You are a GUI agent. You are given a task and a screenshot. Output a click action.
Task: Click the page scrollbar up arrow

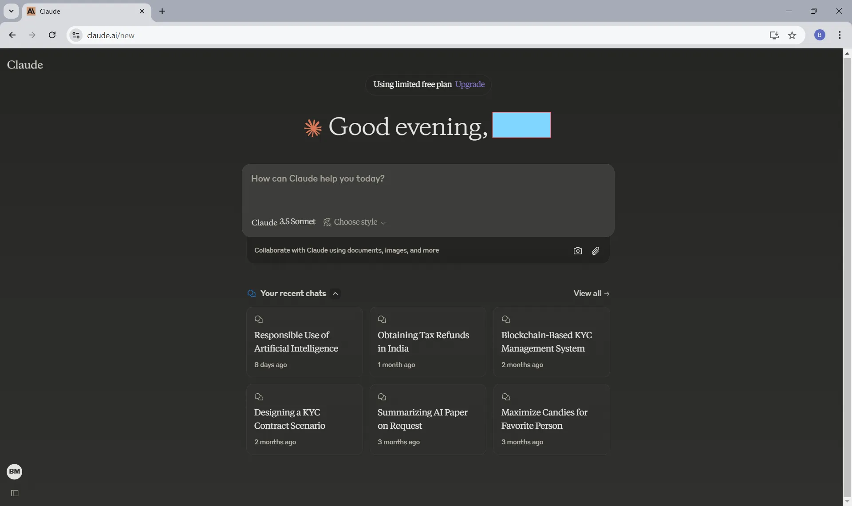(847, 53)
